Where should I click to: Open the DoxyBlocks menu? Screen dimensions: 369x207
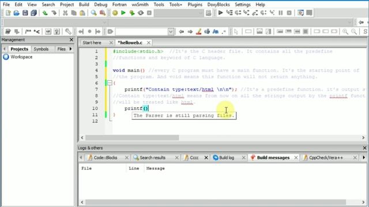219,5
